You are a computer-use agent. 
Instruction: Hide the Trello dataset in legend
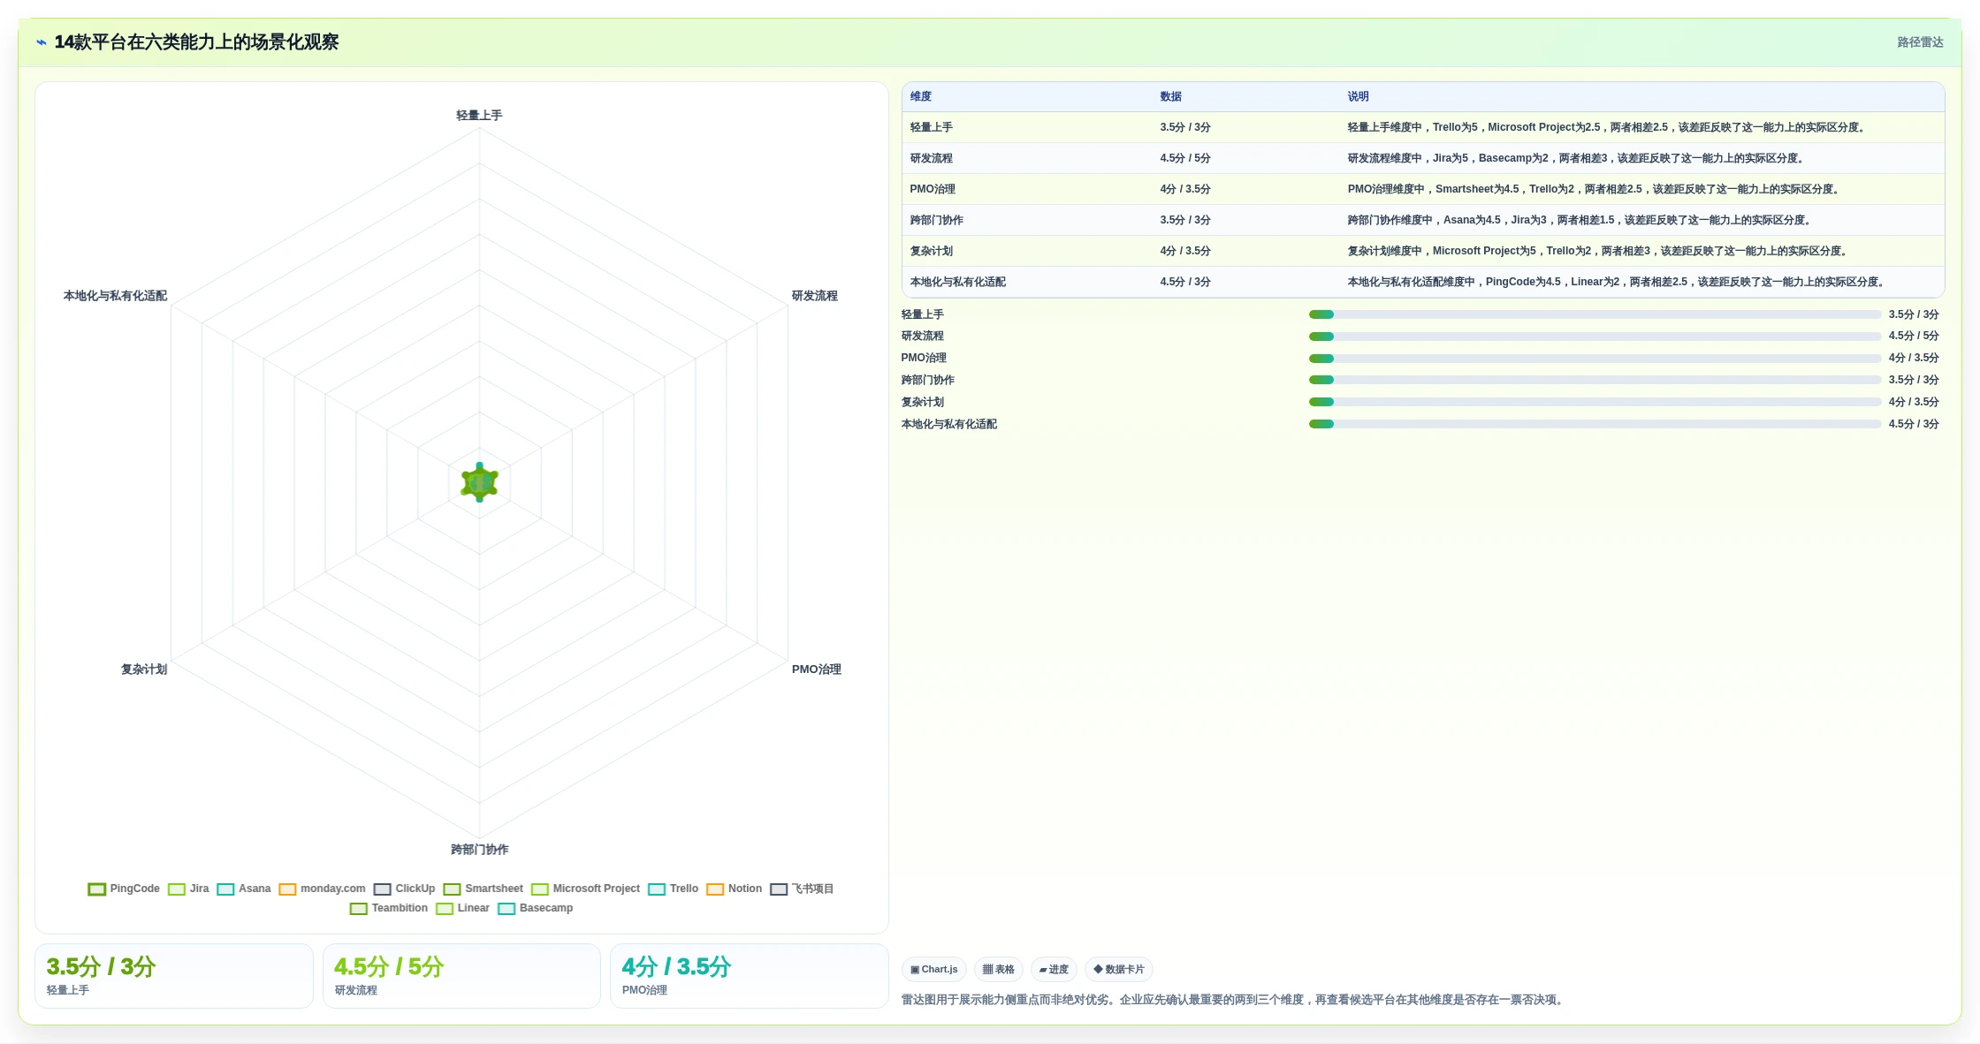coord(673,889)
